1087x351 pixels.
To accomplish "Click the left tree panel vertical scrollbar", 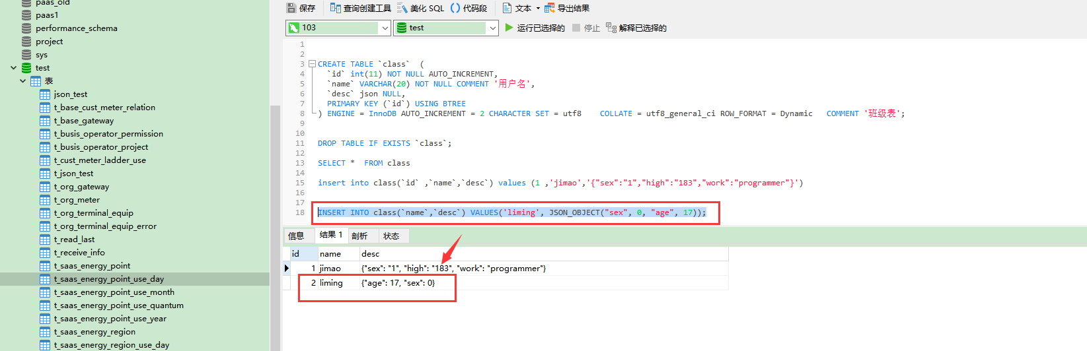I will pyautogui.click(x=275, y=228).
